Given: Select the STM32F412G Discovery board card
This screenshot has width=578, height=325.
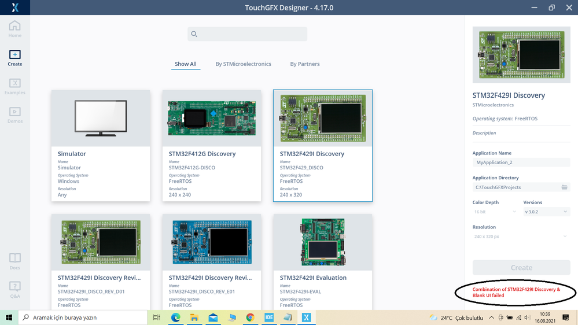Looking at the screenshot, I should [x=212, y=146].
